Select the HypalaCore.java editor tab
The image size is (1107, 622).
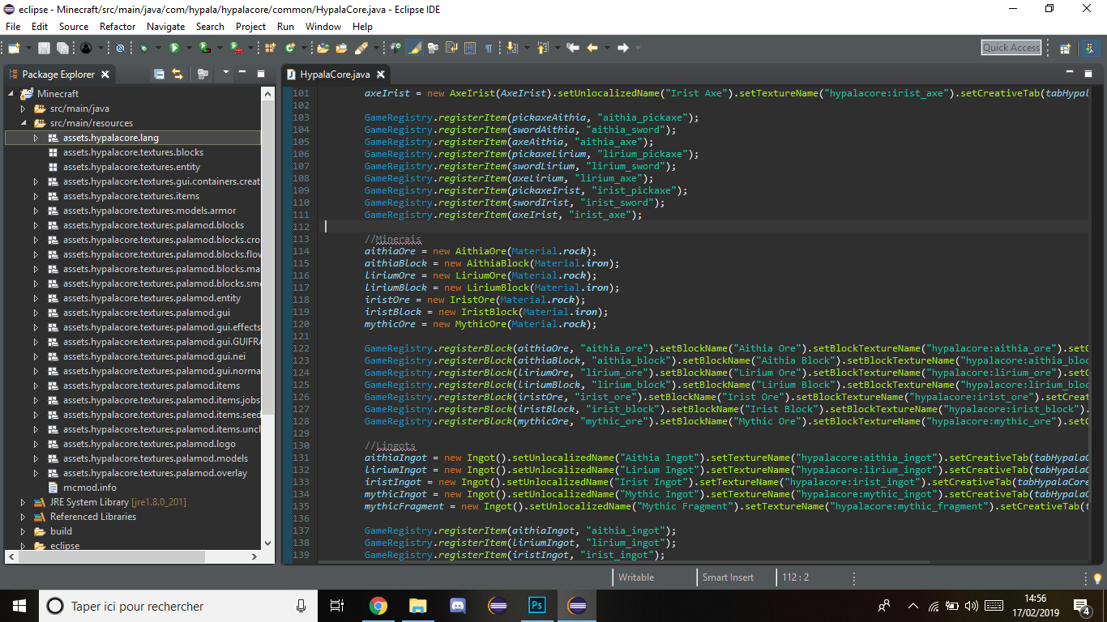coord(334,75)
